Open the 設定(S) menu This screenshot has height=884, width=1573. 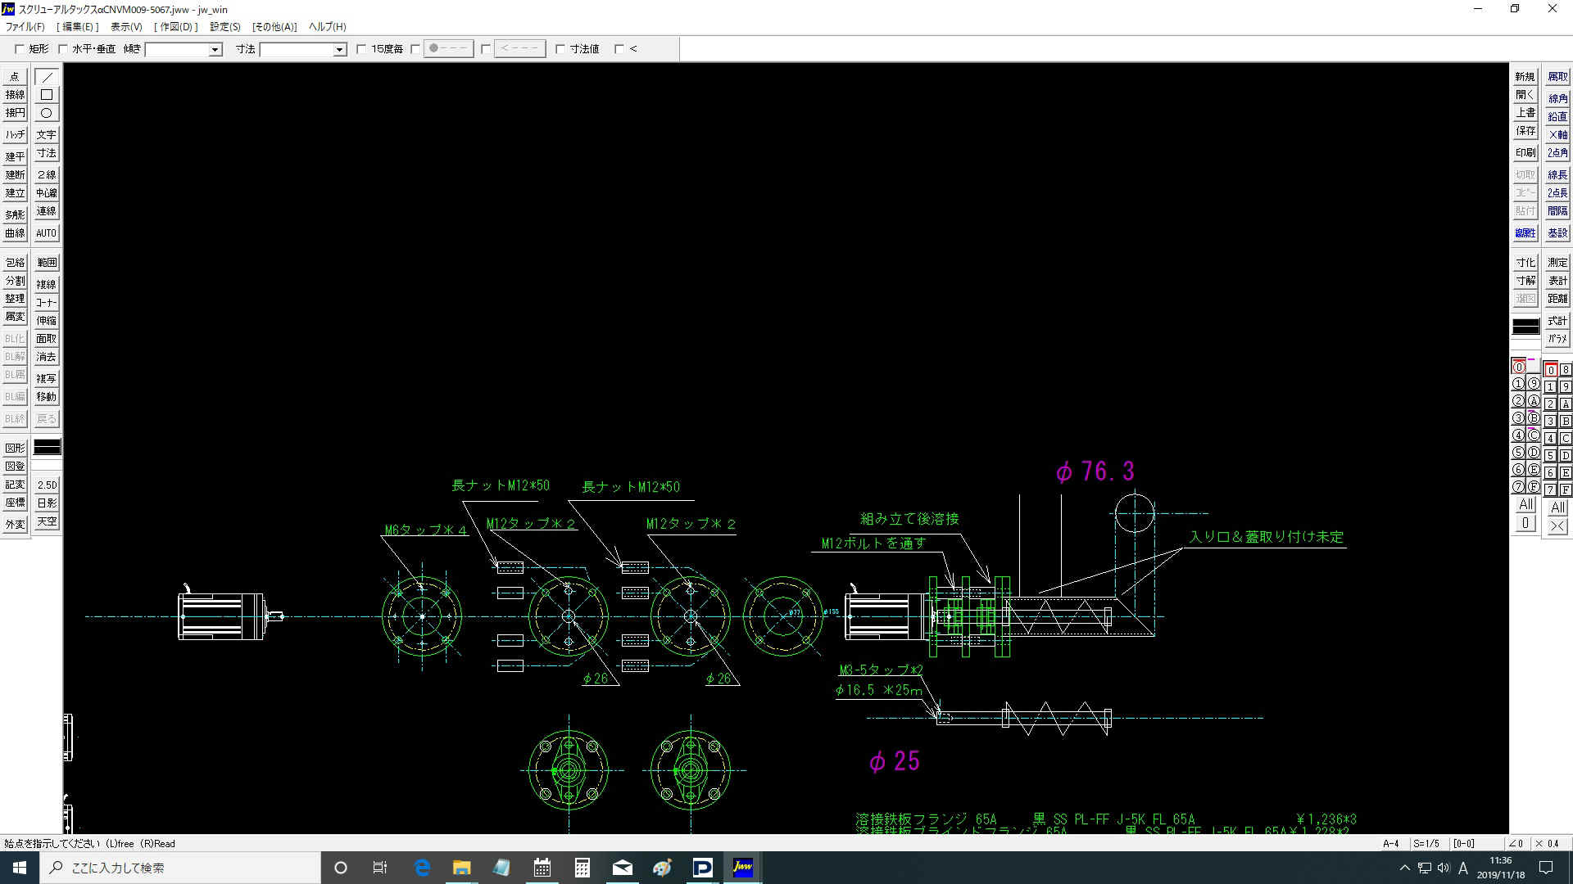click(x=224, y=27)
